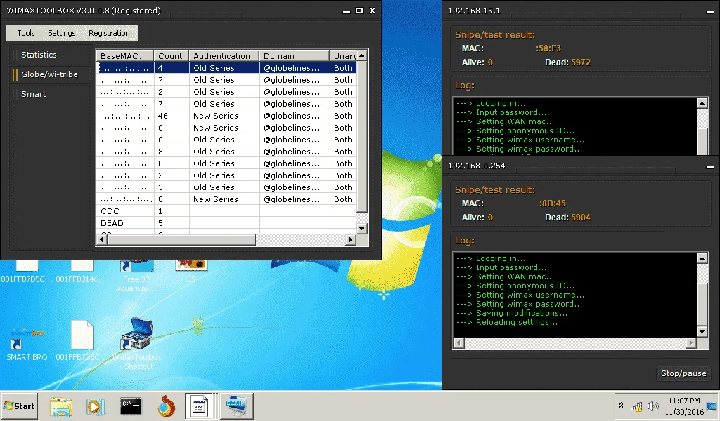Click the up arrow of table's vertical scrollbar

click(x=362, y=55)
